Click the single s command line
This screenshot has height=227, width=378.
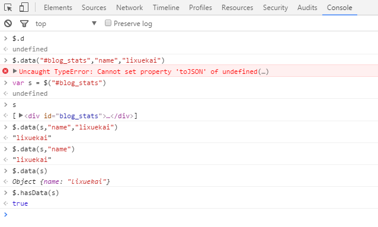pyautogui.click(x=14, y=105)
